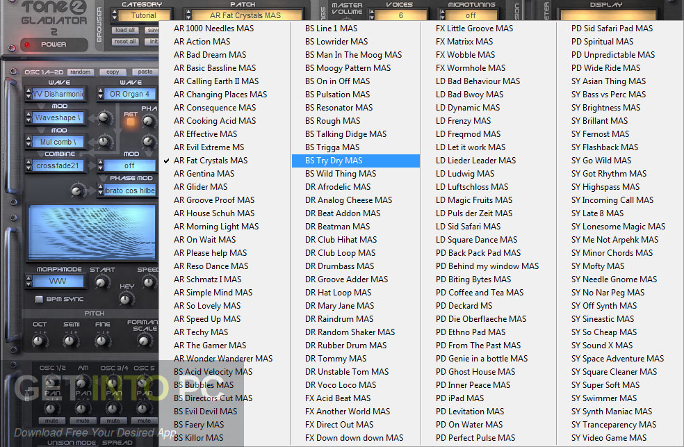Click the load all button

click(x=125, y=30)
